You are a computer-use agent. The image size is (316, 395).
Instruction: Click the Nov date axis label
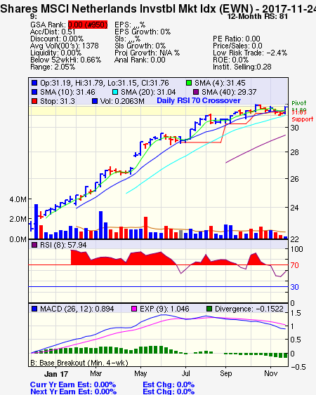(x=271, y=373)
